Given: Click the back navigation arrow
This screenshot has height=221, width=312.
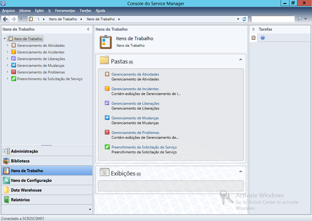Looking at the screenshot, I should [5, 19].
